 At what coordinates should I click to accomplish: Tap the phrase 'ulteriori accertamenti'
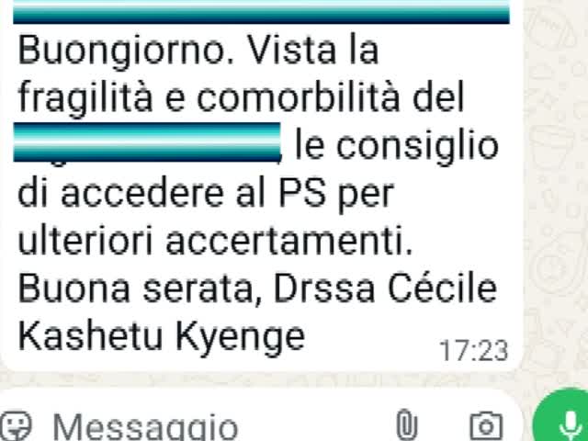[x=215, y=241]
